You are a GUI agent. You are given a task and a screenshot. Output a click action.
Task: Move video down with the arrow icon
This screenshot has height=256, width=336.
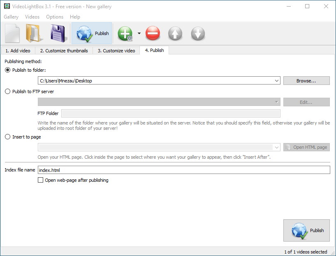coord(198,33)
